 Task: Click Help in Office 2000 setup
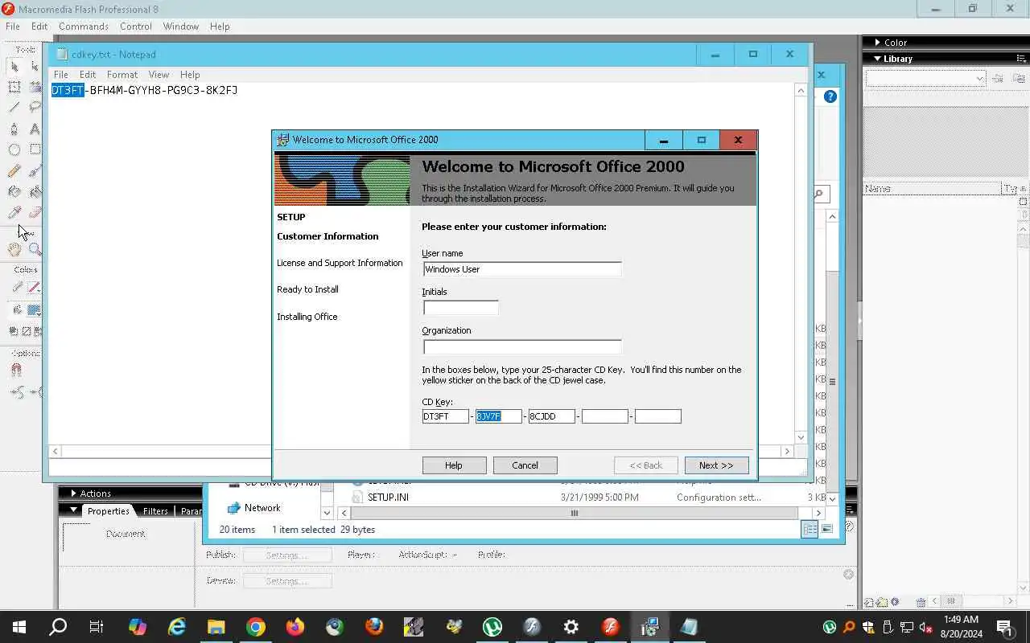454,465
